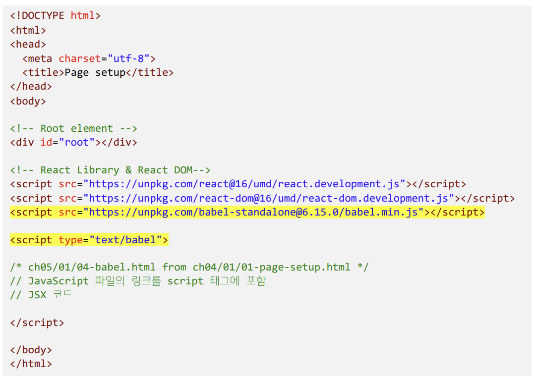Click the react-dom.development.js script line
The image size is (535, 379).
(x=262, y=198)
